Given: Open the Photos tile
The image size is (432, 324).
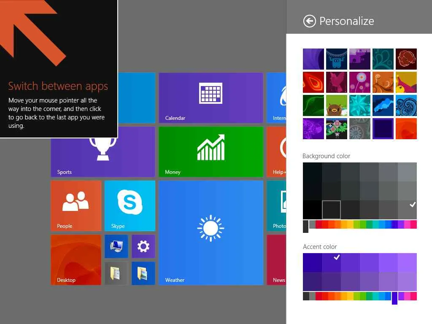Looking at the screenshot, I should tap(276, 206).
